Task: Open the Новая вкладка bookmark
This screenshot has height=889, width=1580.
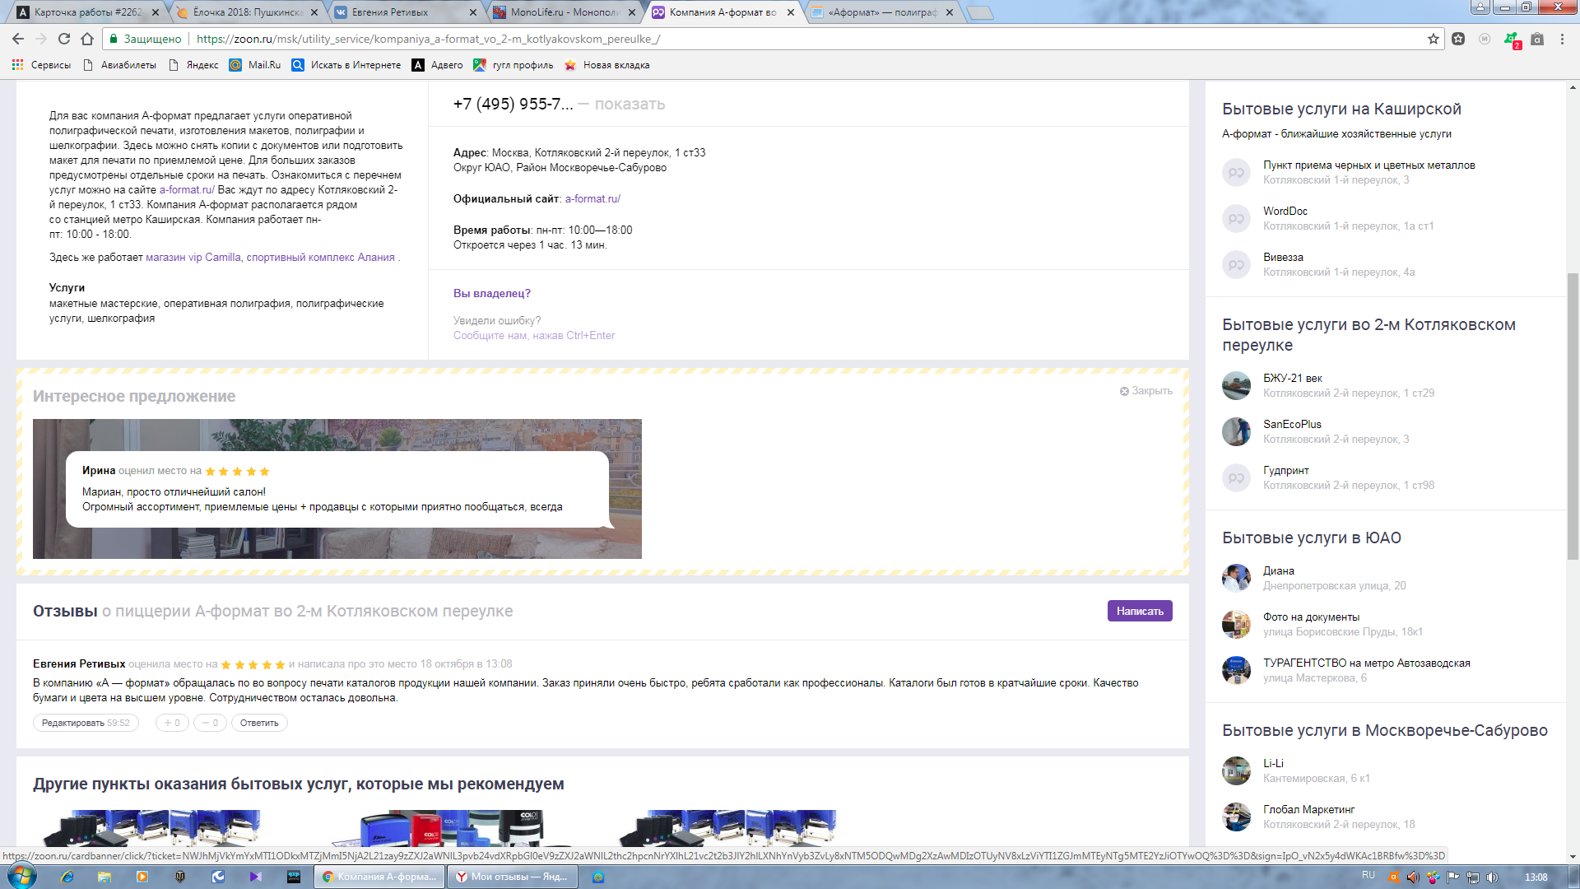Action: [607, 65]
